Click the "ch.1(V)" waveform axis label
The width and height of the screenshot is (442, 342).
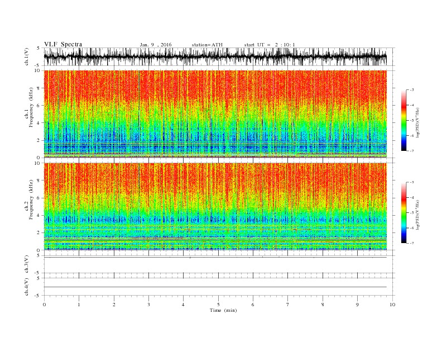click(x=27, y=56)
